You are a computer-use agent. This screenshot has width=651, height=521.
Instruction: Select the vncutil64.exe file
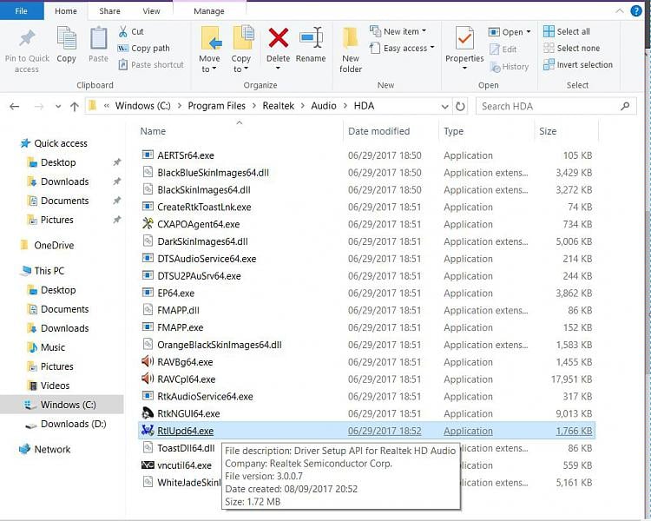tap(177, 465)
